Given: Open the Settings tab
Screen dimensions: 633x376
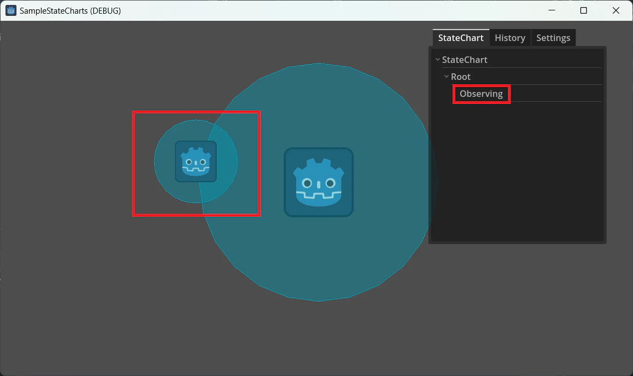Looking at the screenshot, I should tap(553, 38).
